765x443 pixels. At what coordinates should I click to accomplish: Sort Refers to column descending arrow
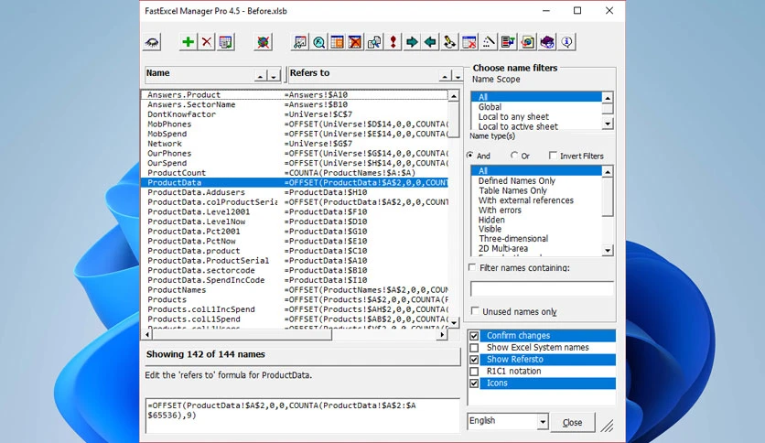pyautogui.click(x=458, y=76)
